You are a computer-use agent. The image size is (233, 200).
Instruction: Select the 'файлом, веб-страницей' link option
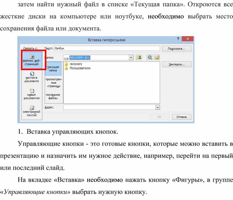31,60
